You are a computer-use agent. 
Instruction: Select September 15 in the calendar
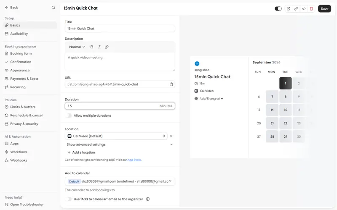tap(286, 110)
